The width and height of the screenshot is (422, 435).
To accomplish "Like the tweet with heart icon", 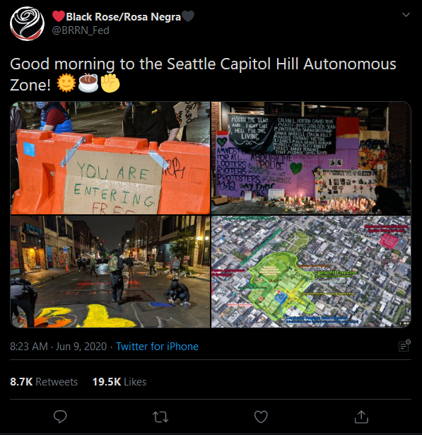I will pyautogui.click(x=261, y=417).
